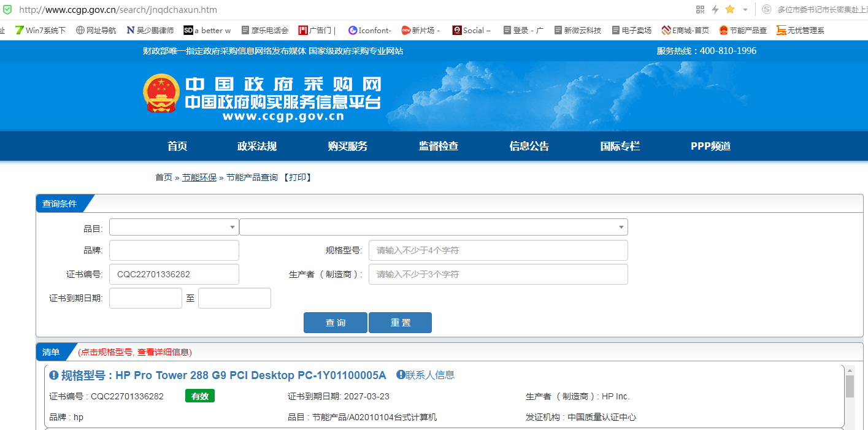
Task: Click the green security shield icon
Action: pyautogui.click(x=7, y=9)
